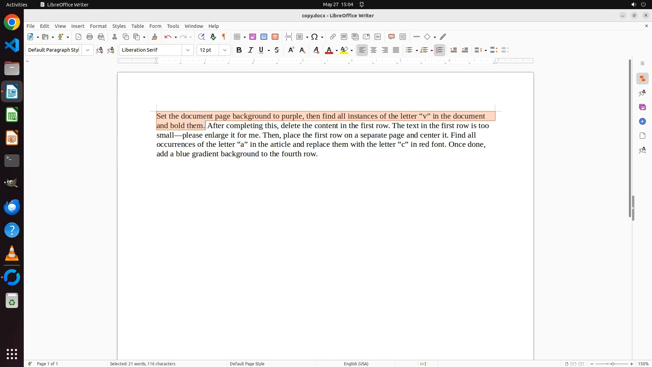Click English (USA) language in status bar

(x=356, y=364)
